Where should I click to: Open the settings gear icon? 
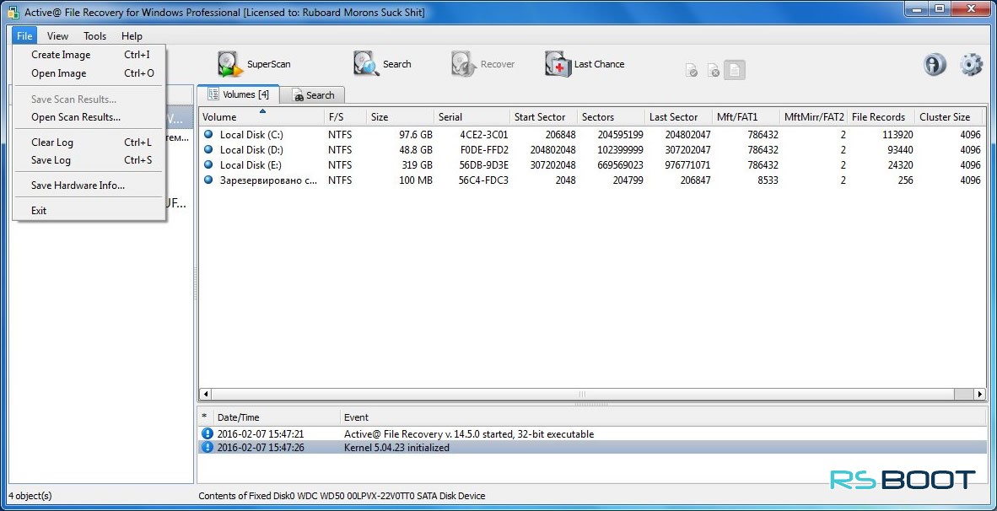click(971, 65)
